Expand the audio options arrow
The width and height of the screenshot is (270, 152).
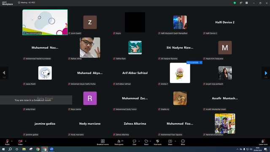click(x=12, y=141)
